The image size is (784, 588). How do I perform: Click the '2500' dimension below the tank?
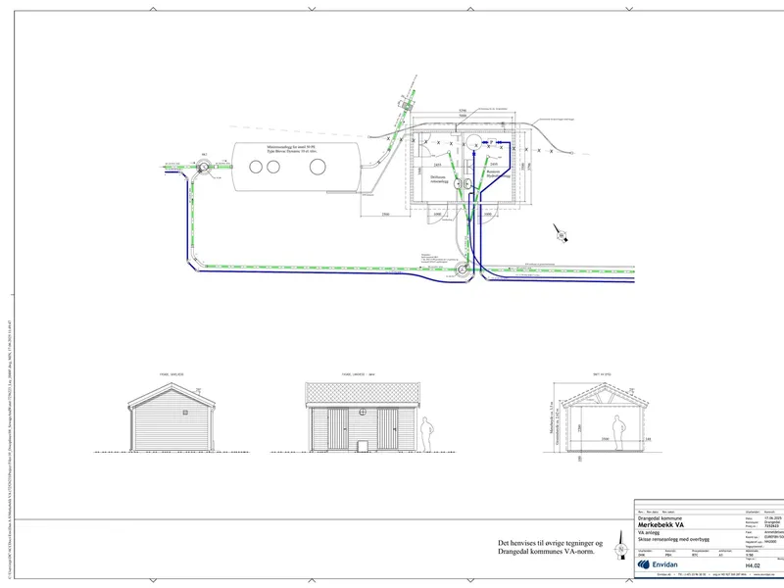(x=385, y=214)
